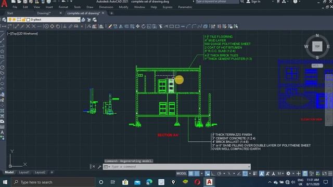Open the Modify menu
Screen dimensions: 333x187
(123, 7)
